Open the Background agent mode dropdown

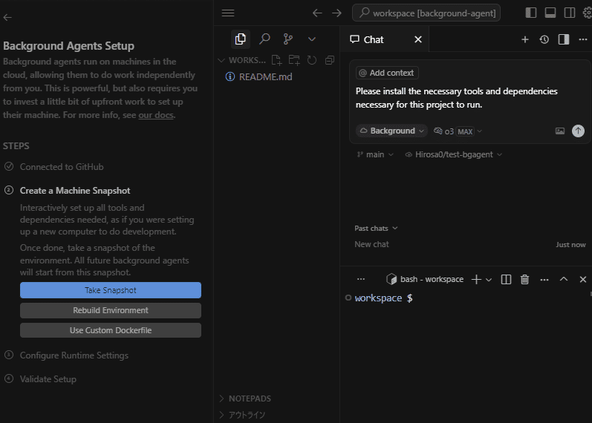click(391, 131)
